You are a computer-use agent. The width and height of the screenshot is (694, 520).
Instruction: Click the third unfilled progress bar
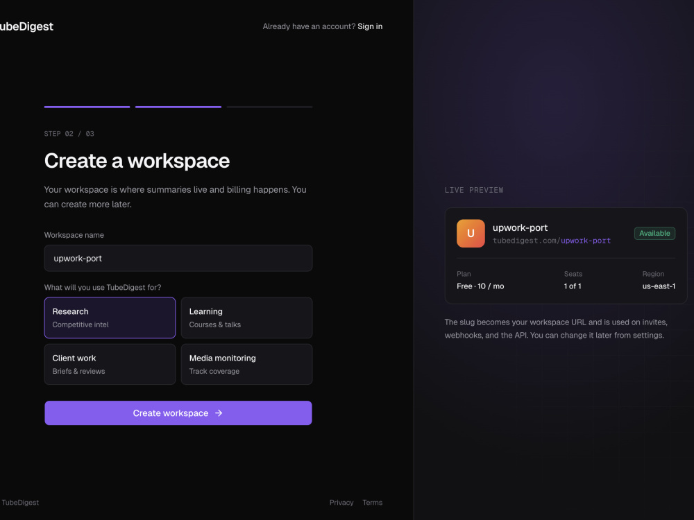(269, 107)
